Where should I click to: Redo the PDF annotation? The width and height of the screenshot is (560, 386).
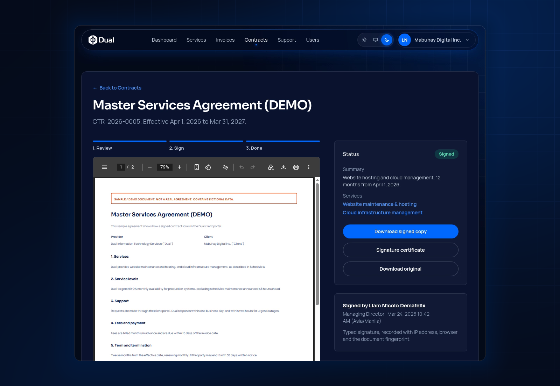tap(253, 167)
